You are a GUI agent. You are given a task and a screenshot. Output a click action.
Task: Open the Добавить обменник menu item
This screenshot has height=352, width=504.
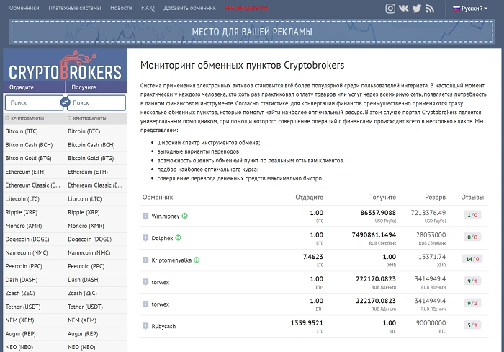point(189,8)
